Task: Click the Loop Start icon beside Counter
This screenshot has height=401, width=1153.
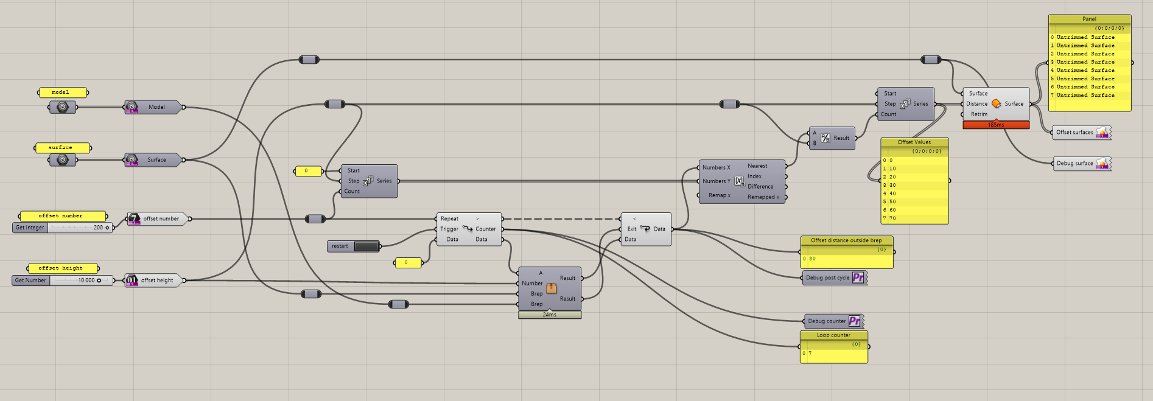Action: pos(468,229)
